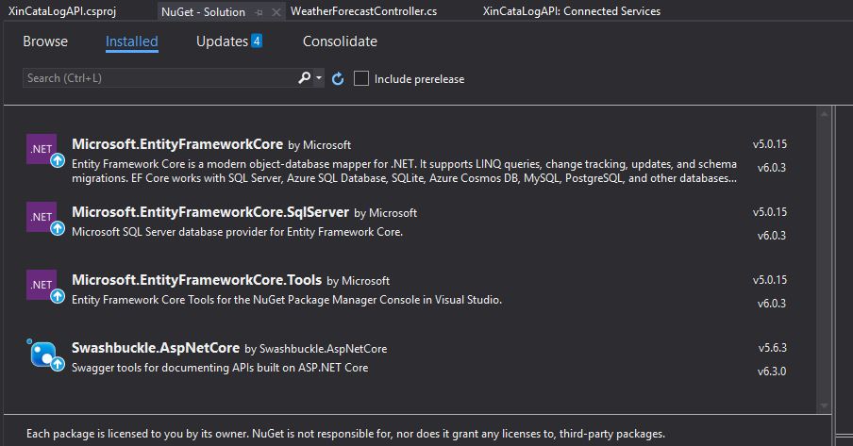Click the package list scrollbar down arrow

pos(824,405)
